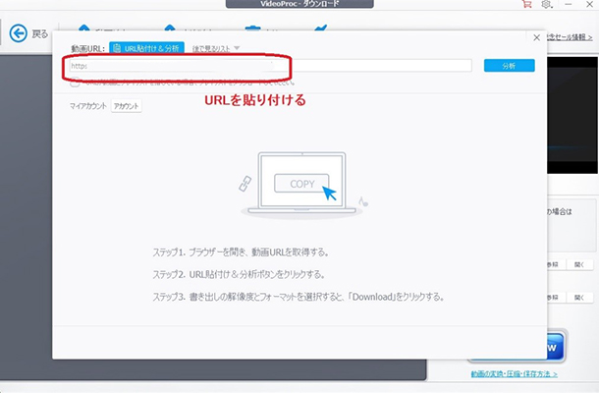
Task: Open the shopping cart icon in title bar
Action: pyautogui.click(x=527, y=4)
